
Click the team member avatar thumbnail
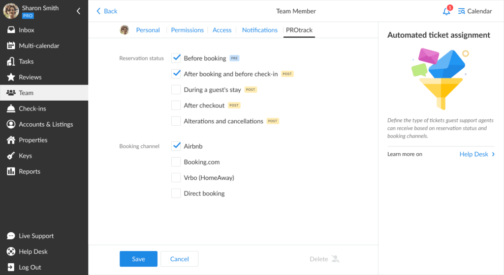(x=125, y=30)
